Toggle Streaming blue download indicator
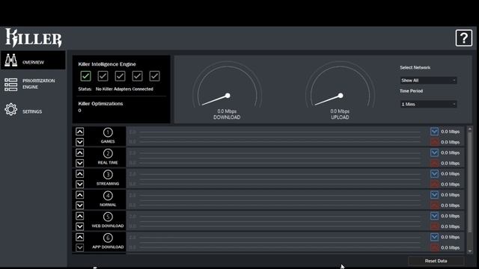 pos(434,173)
